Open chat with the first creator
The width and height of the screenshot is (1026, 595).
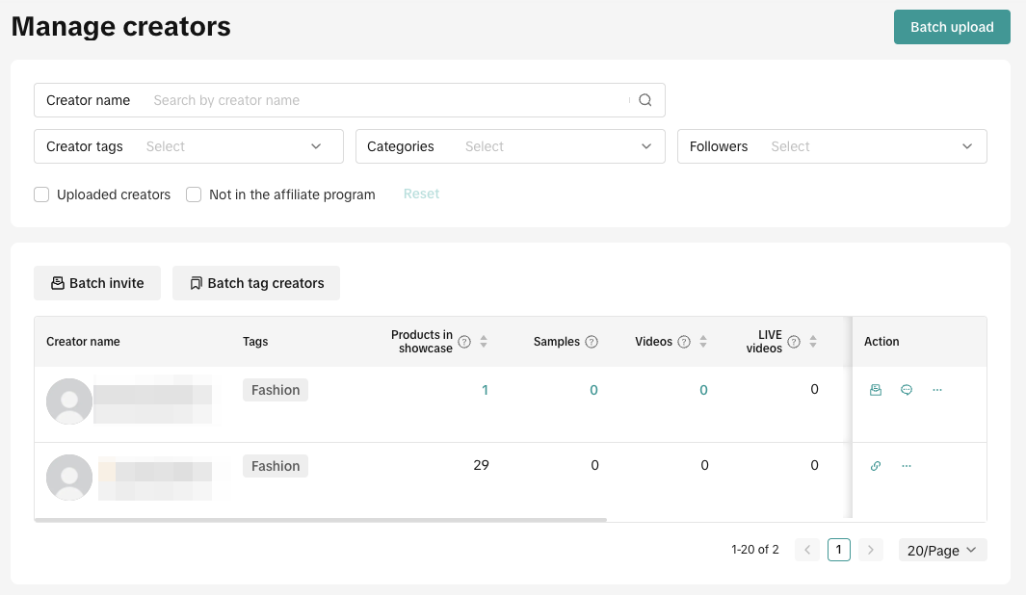click(907, 390)
